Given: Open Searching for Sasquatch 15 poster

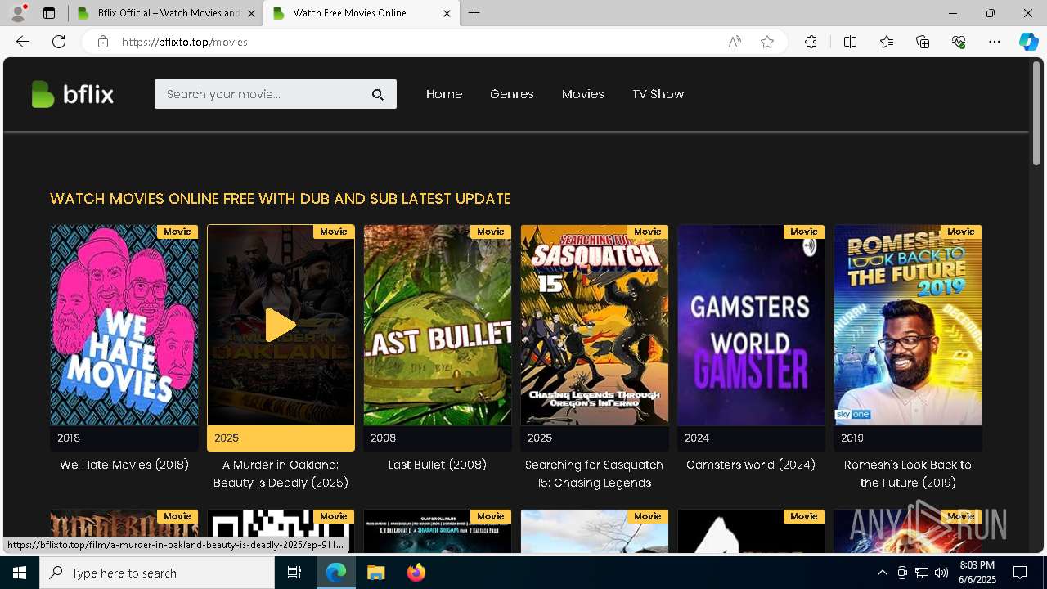Looking at the screenshot, I should (x=595, y=325).
